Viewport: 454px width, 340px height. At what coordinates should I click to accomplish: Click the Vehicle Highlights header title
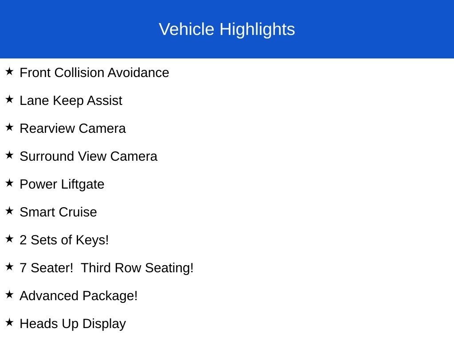(x=227, y=29)
